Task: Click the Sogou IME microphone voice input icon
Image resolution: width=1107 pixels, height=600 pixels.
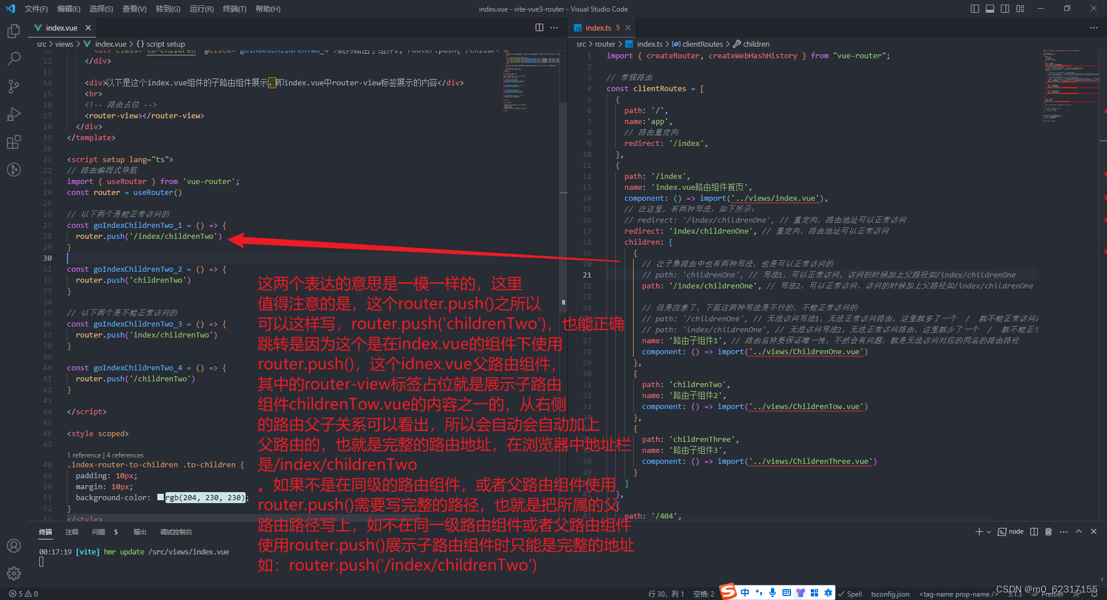Action: pos(772,592)
